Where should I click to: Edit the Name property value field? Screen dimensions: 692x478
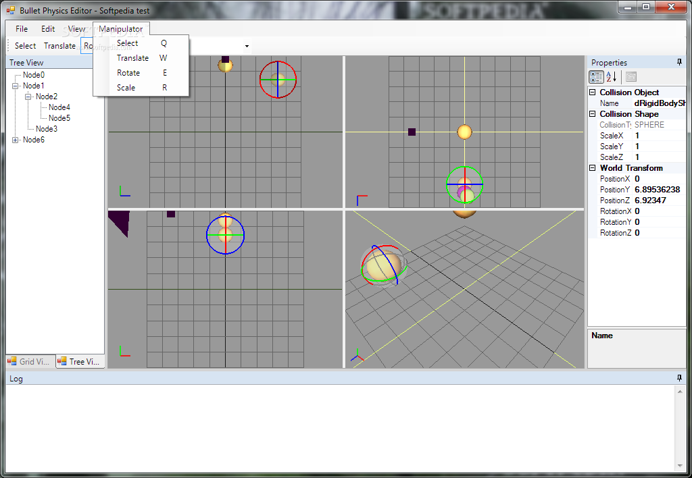[660, 103]
